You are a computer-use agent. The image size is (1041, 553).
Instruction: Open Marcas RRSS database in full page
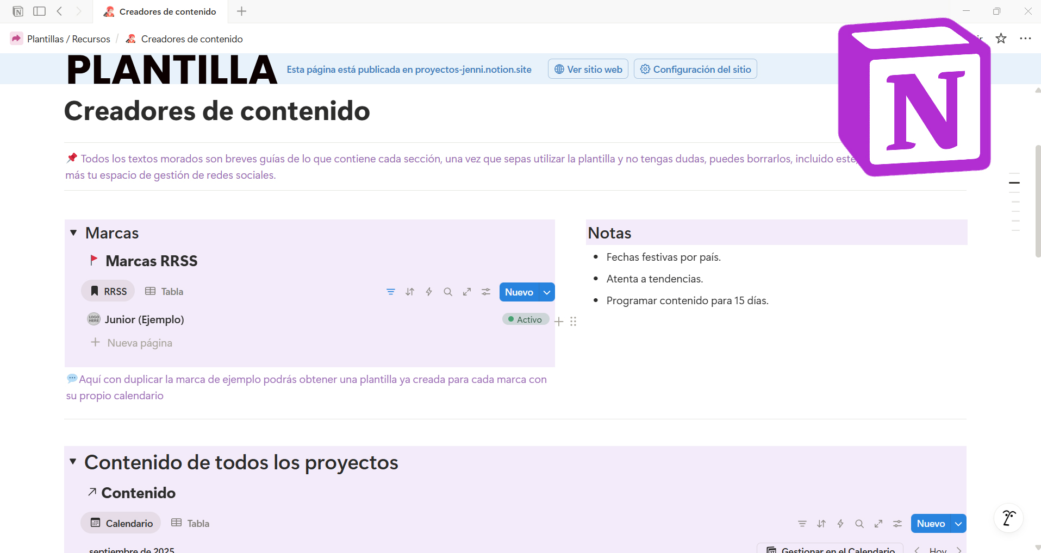(x=467, y=292)
